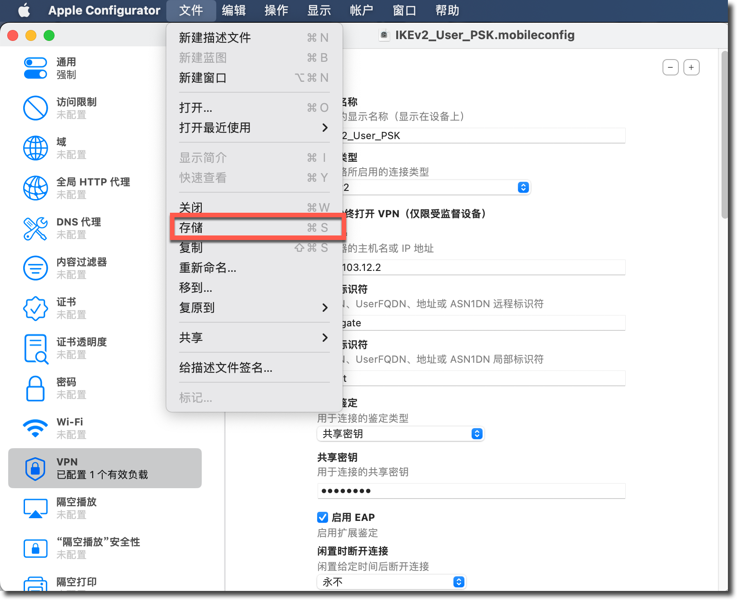Expand the 打开最近使用 submenu
This screenshot has width=737, height=600.
click(x=254, y=128)
